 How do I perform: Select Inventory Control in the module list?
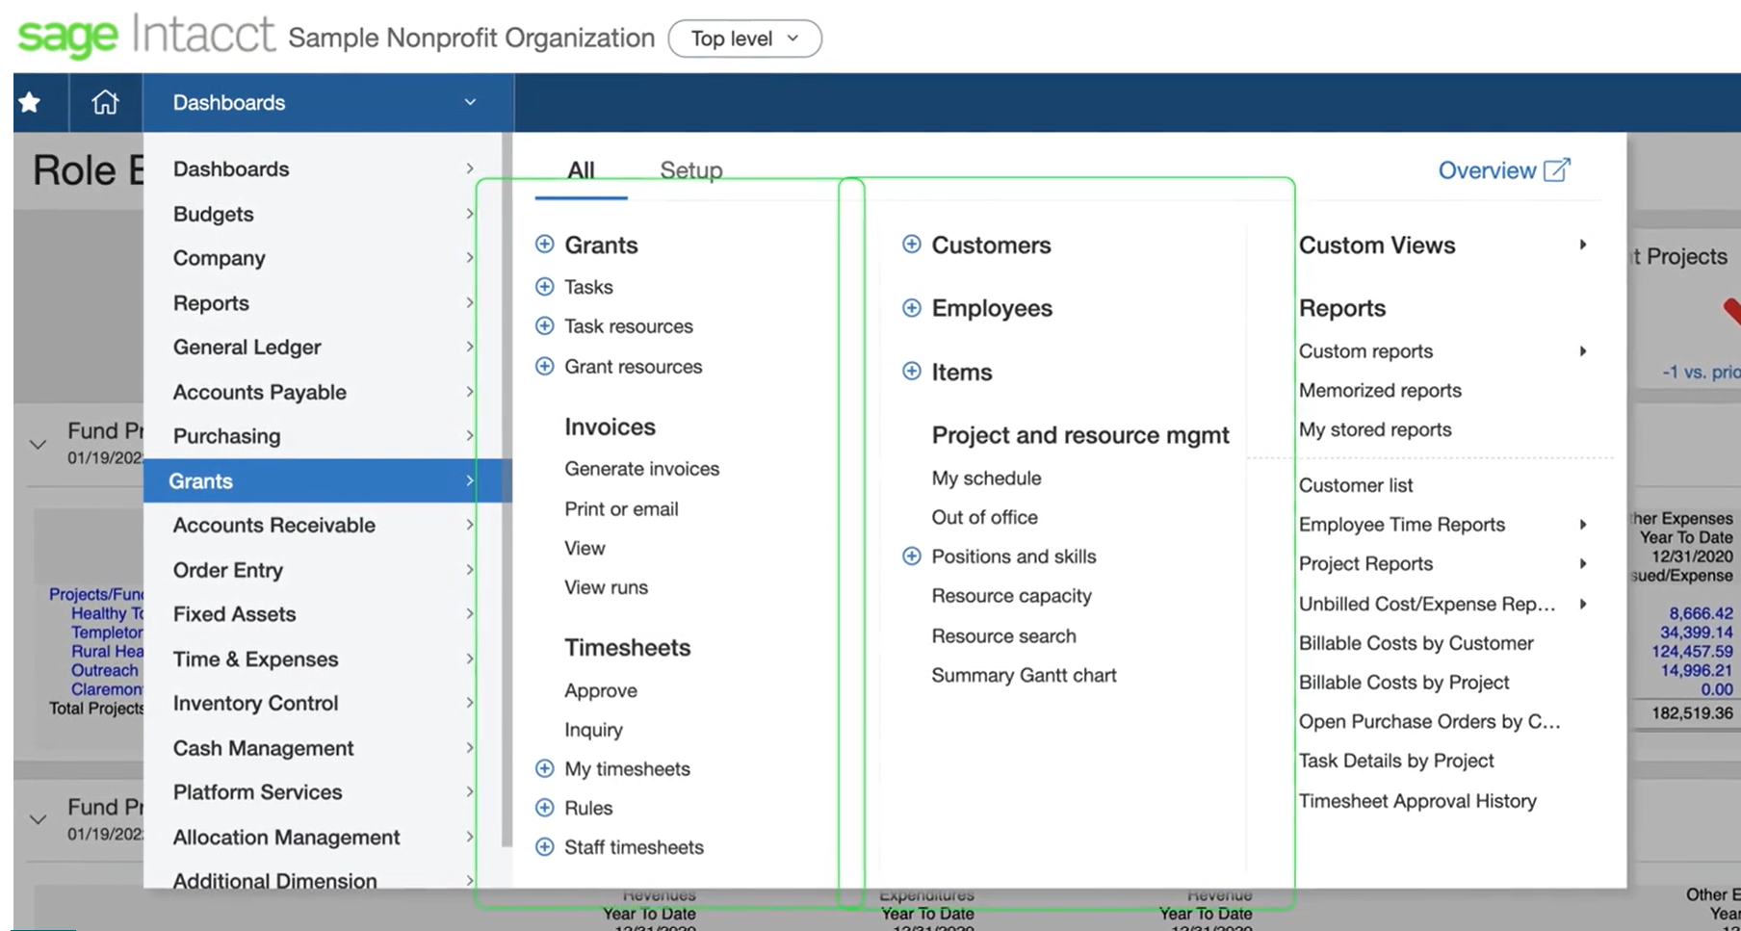[324, 704]
